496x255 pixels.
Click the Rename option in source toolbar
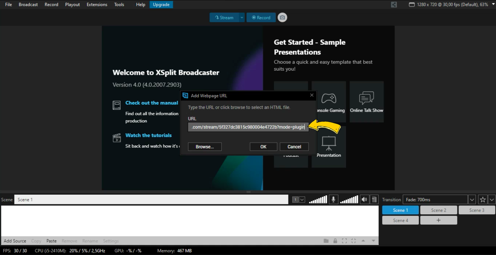click(90, 241)
